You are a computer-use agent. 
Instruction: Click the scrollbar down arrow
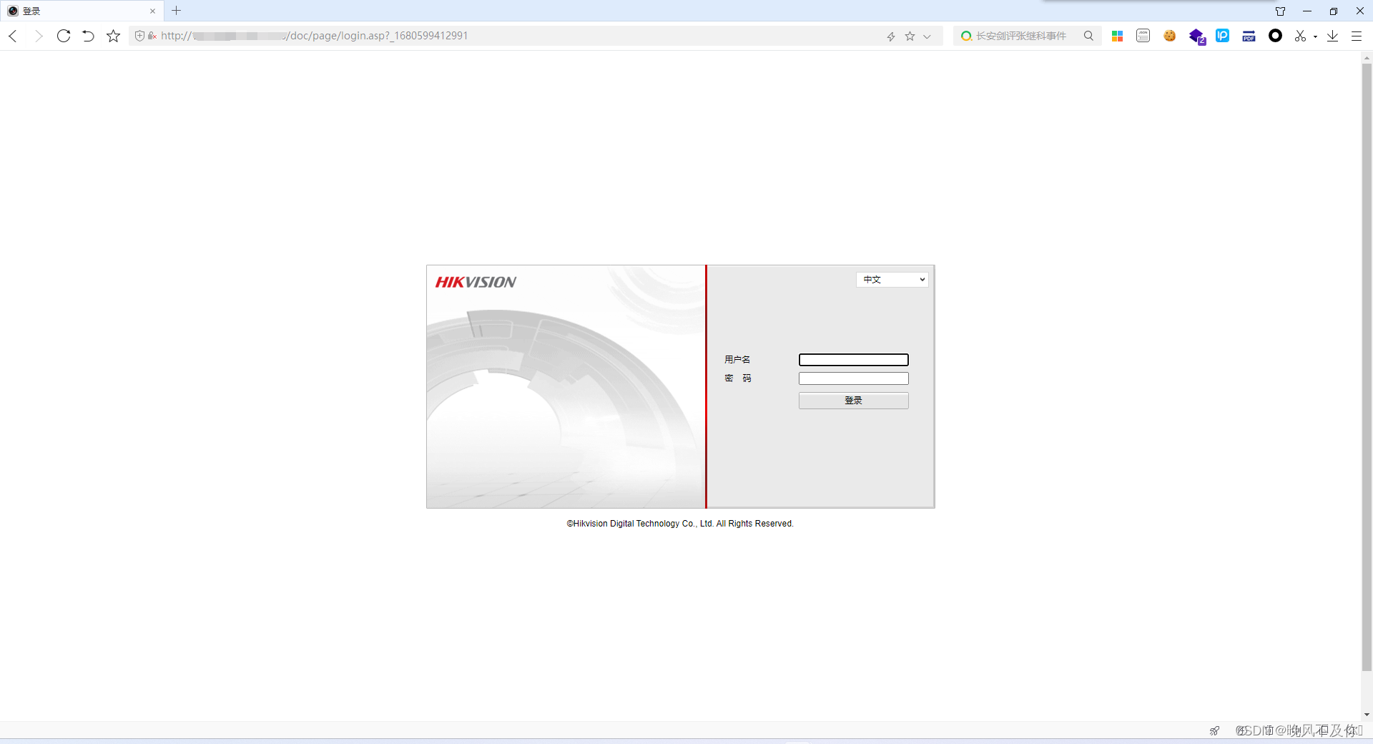click(1367, 714)
